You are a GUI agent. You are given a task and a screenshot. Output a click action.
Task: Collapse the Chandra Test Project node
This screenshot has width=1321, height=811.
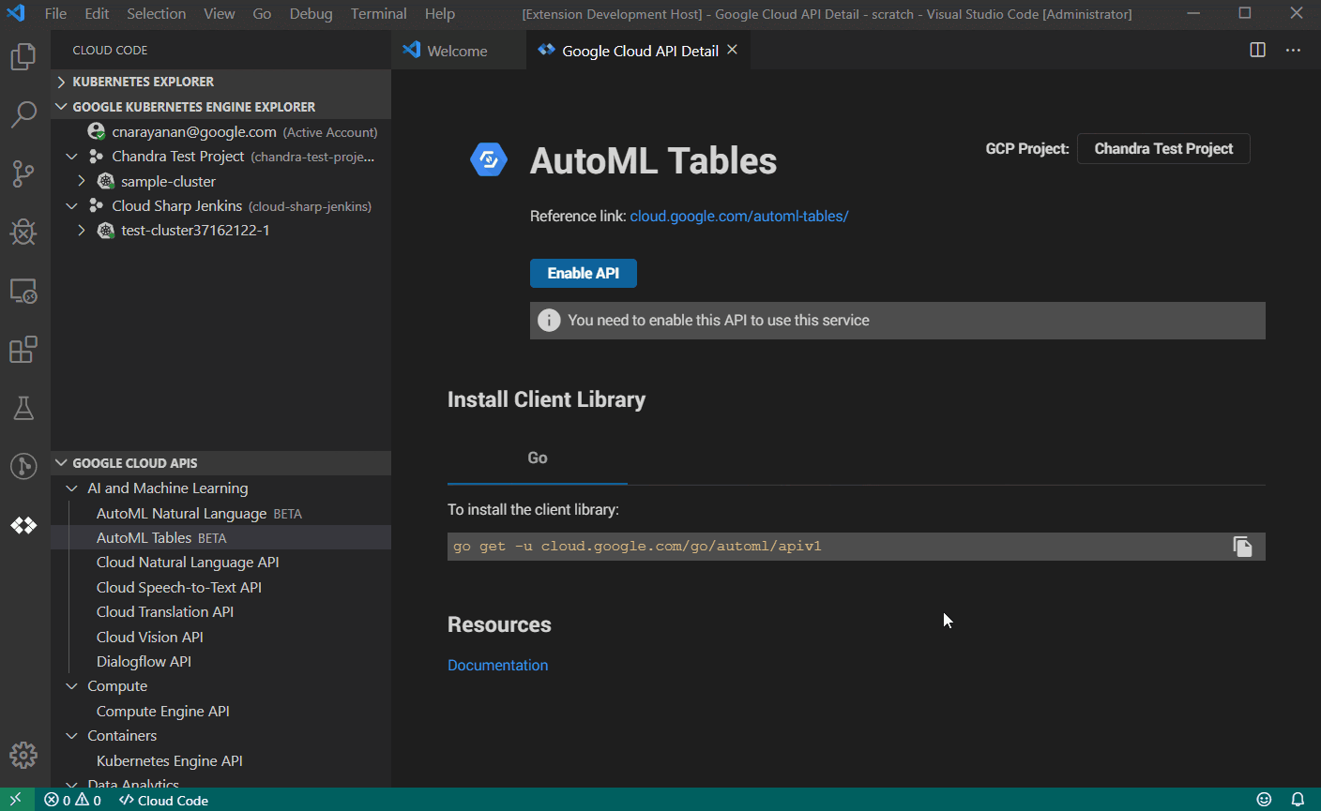coord(71,157)
